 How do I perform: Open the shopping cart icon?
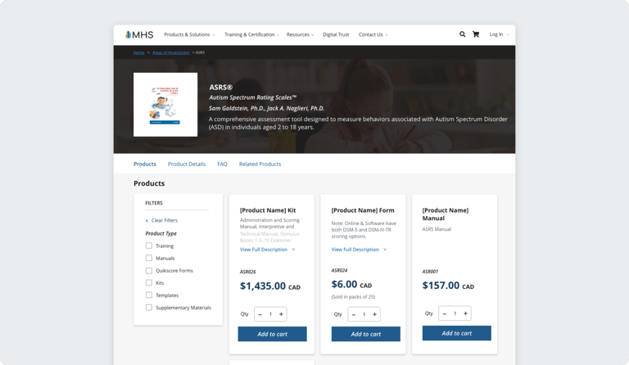click(x=476, y=34)
